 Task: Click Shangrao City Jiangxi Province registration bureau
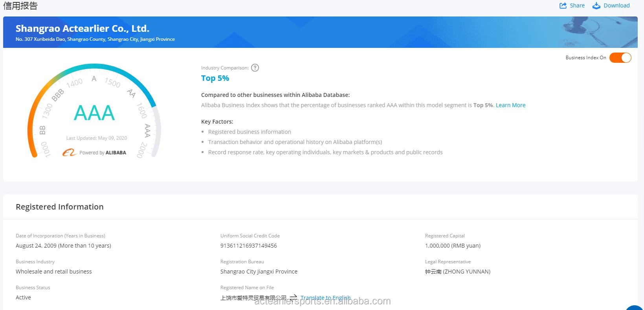(259, 272)
